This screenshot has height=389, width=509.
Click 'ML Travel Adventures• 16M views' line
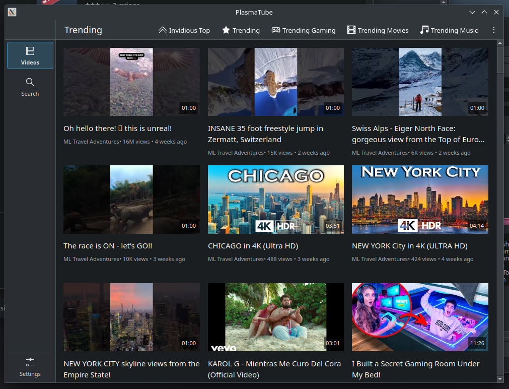[125, 142]
